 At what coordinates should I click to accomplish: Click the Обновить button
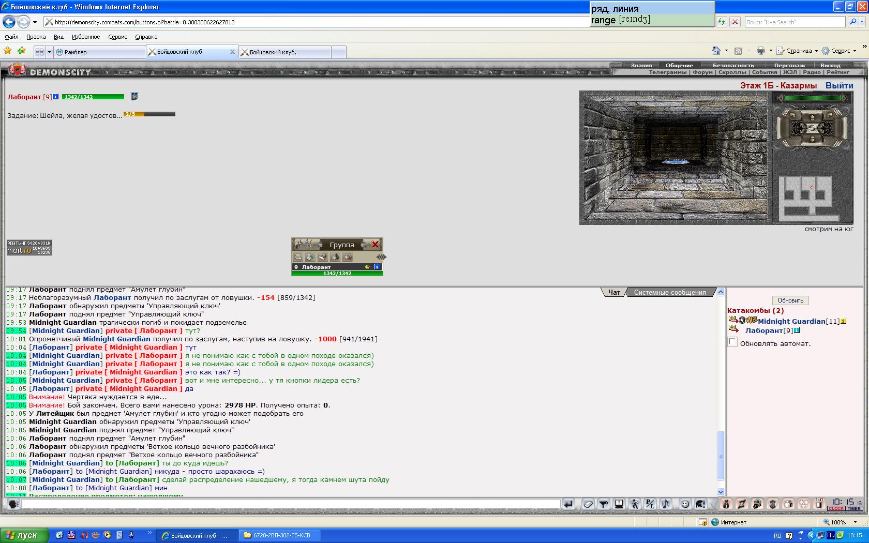790,300
